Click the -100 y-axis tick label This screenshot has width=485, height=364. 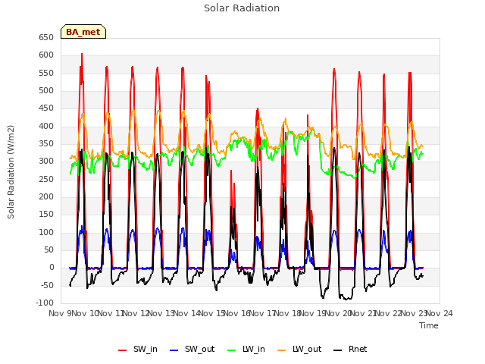(45, 303)
